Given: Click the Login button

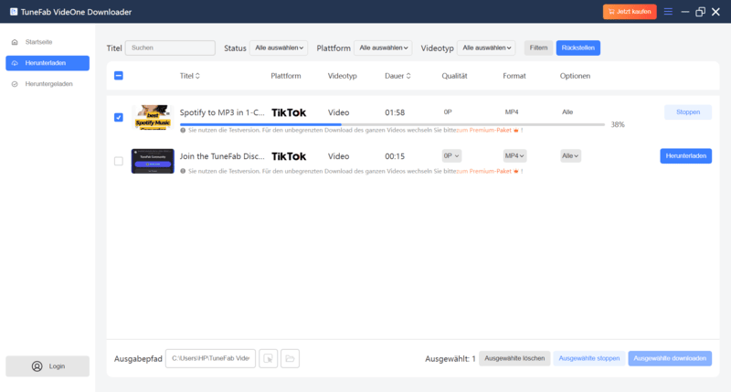Looking at the screenshot, I should [48, 366].
